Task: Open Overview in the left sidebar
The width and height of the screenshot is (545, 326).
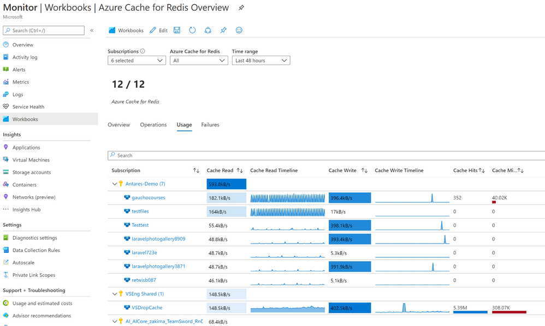Action: pyautogui.click(x=23, y=45)
